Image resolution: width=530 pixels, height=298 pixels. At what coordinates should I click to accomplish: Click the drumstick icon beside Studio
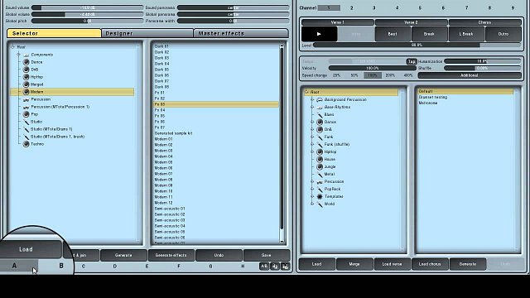pos(26,122)
